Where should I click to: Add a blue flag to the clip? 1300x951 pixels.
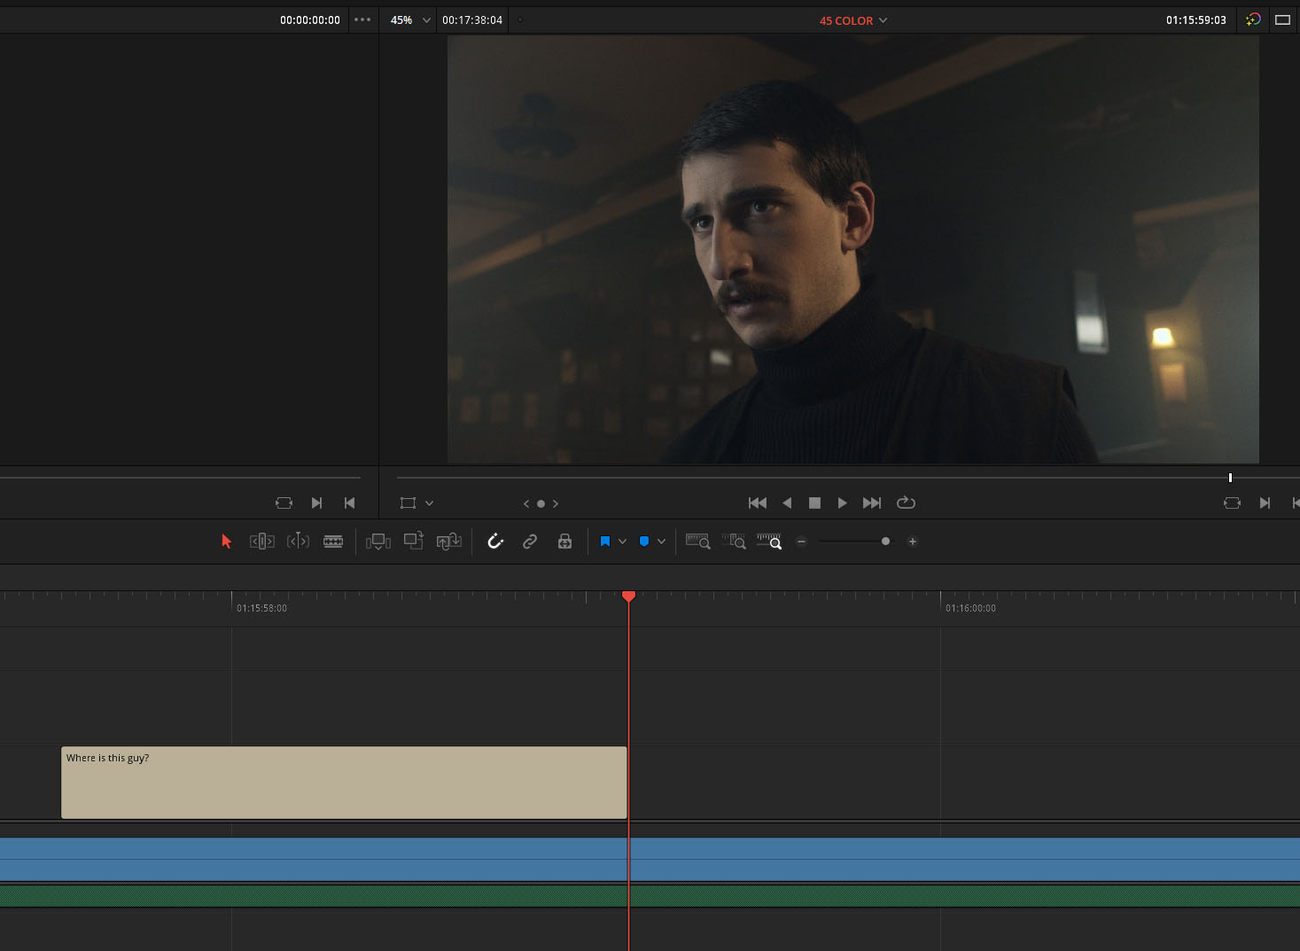click(x=605, y=542)
